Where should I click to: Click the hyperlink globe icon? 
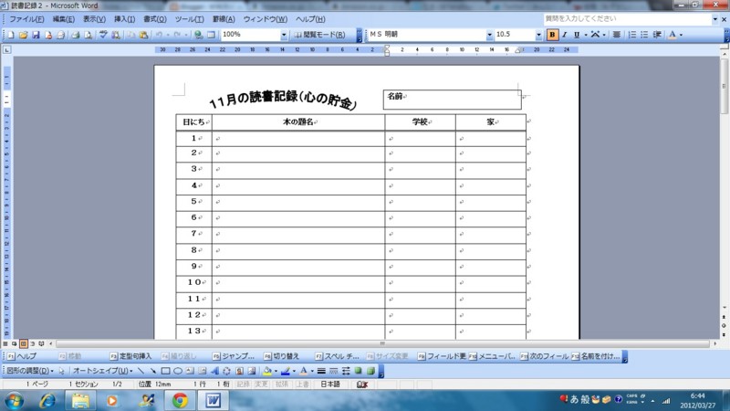point(199,35)
